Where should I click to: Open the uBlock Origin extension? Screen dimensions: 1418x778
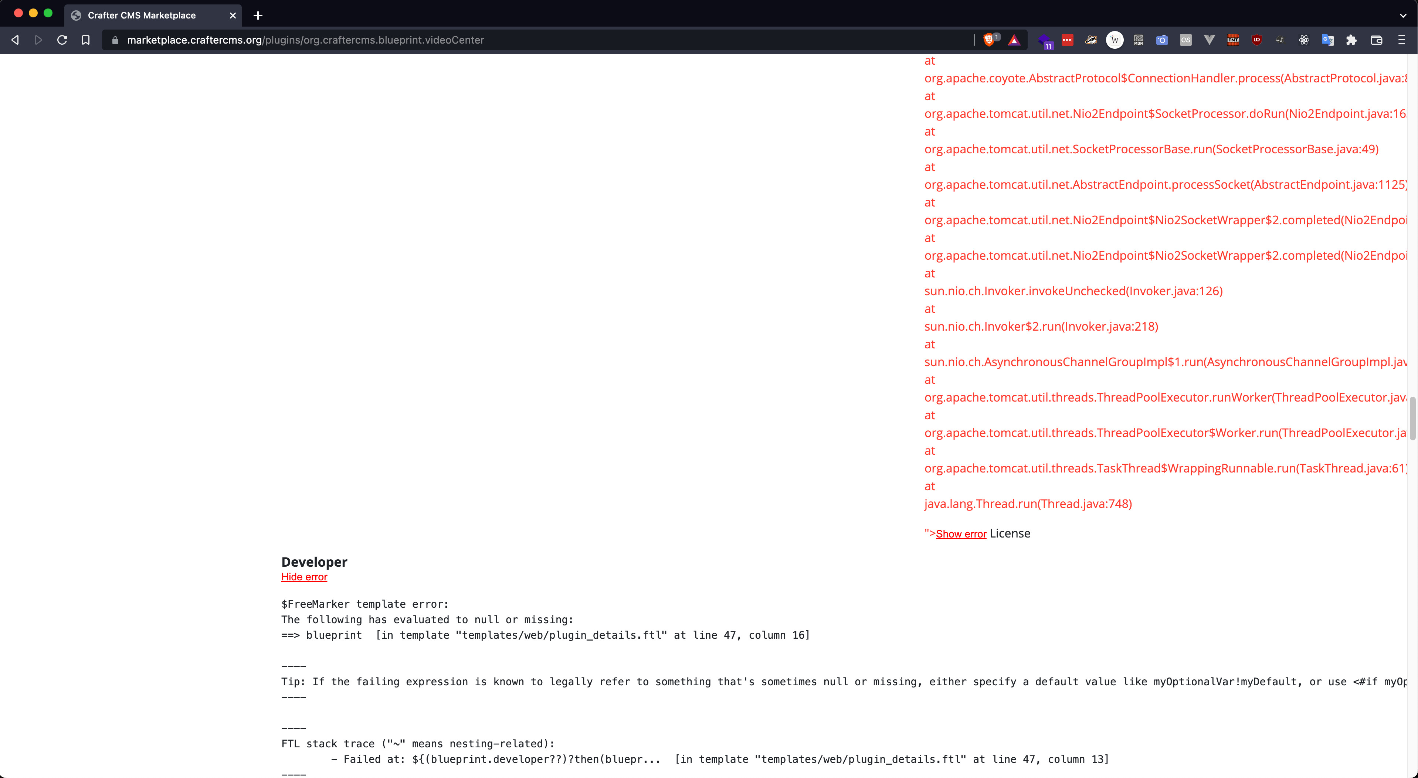tap(1257, 40)
